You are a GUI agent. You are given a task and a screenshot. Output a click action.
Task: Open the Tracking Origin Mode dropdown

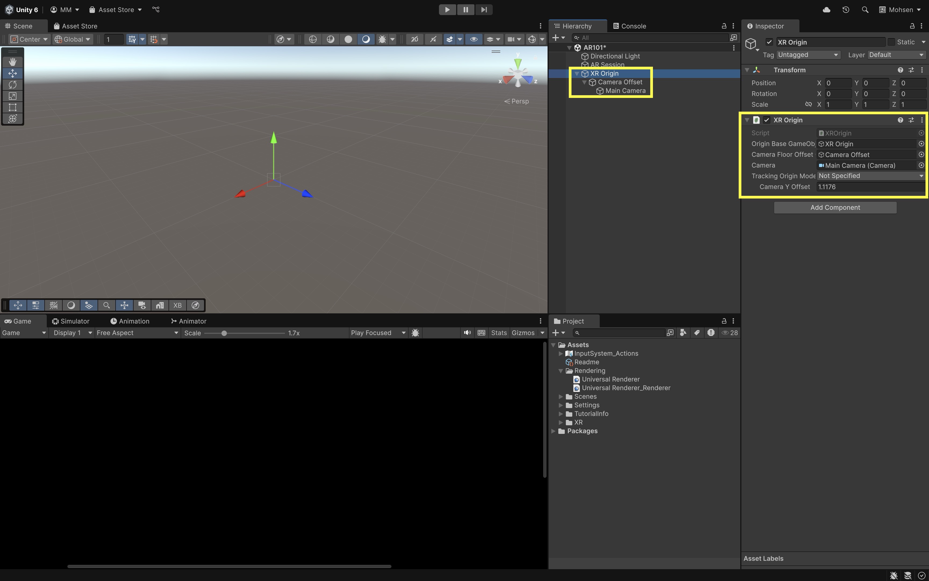click(x=870, y=176)
